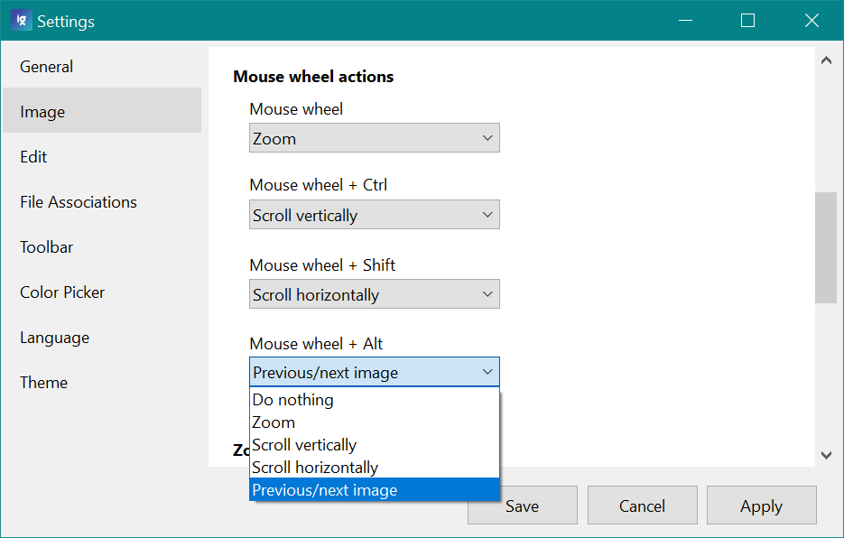
Task: Pick 'Scroll vertically' from dropdown list
Action: (x=304, y=445)
